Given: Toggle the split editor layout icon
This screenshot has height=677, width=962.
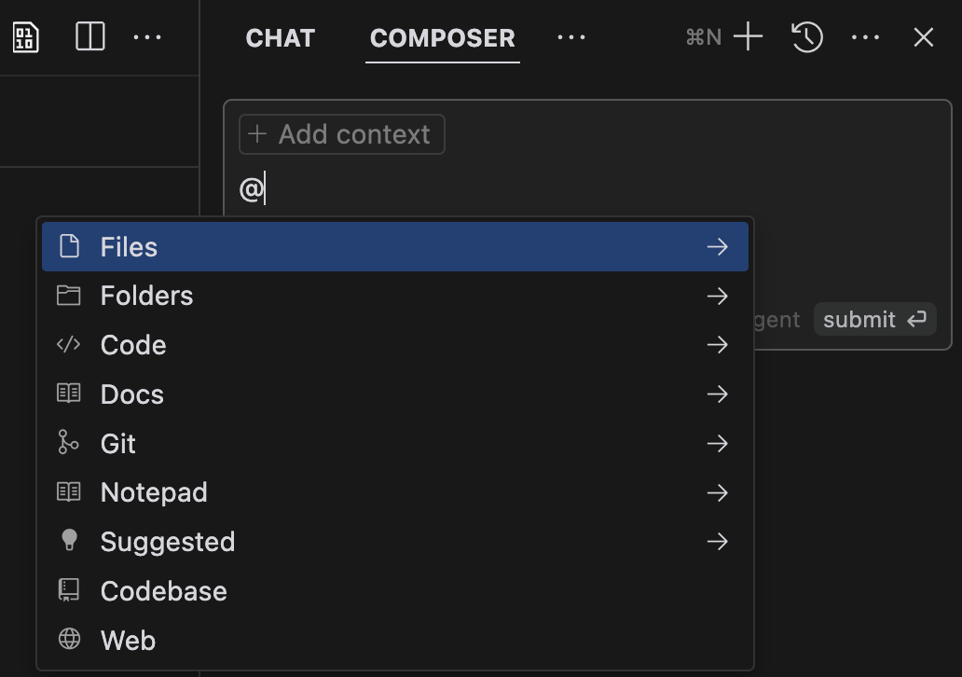Looking at the screenshot, I should click(x=90, y=36).
